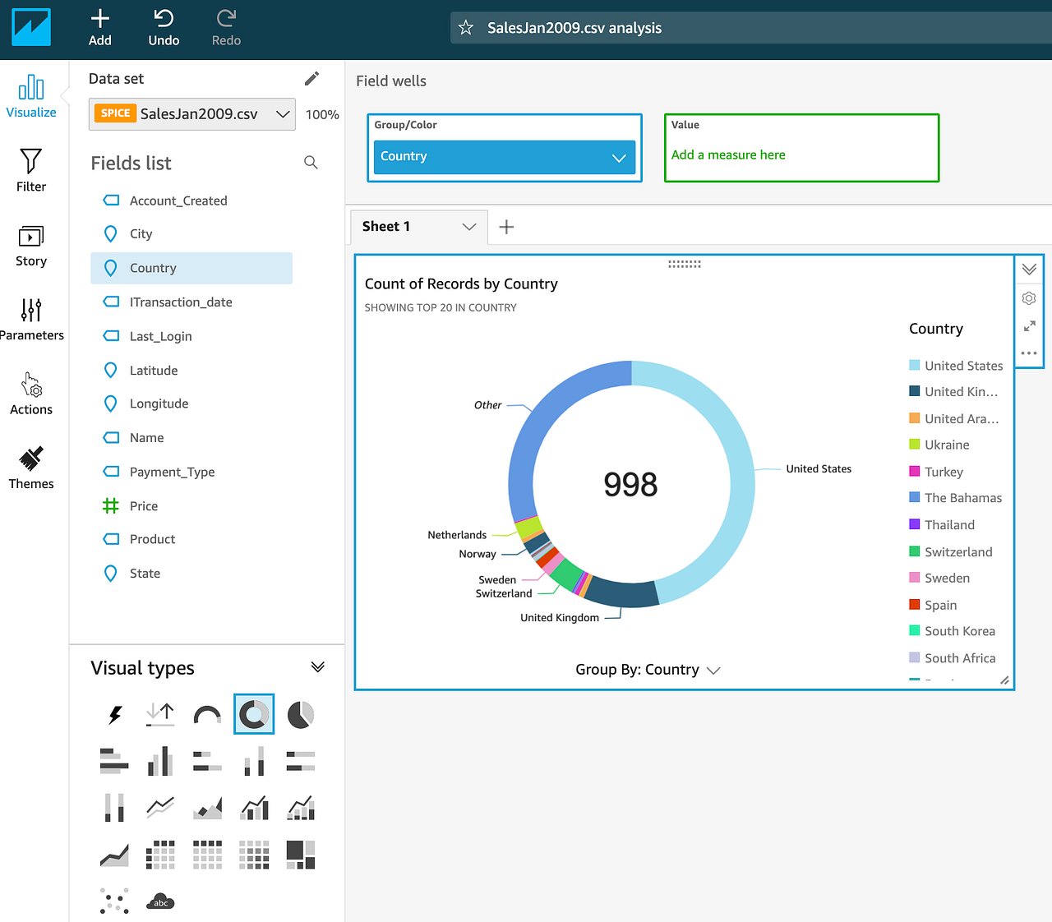Open the Group By Country dropdown
This screenshot has height=922, width=1052.
648,669
